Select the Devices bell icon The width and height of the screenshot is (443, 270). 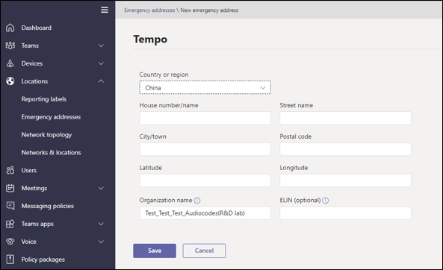(x=10, y=63)
